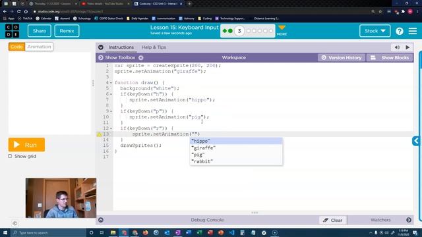This screenshot has height=237, width=422.
Task: Open OneNote from the taskbar
Action: 177,232
